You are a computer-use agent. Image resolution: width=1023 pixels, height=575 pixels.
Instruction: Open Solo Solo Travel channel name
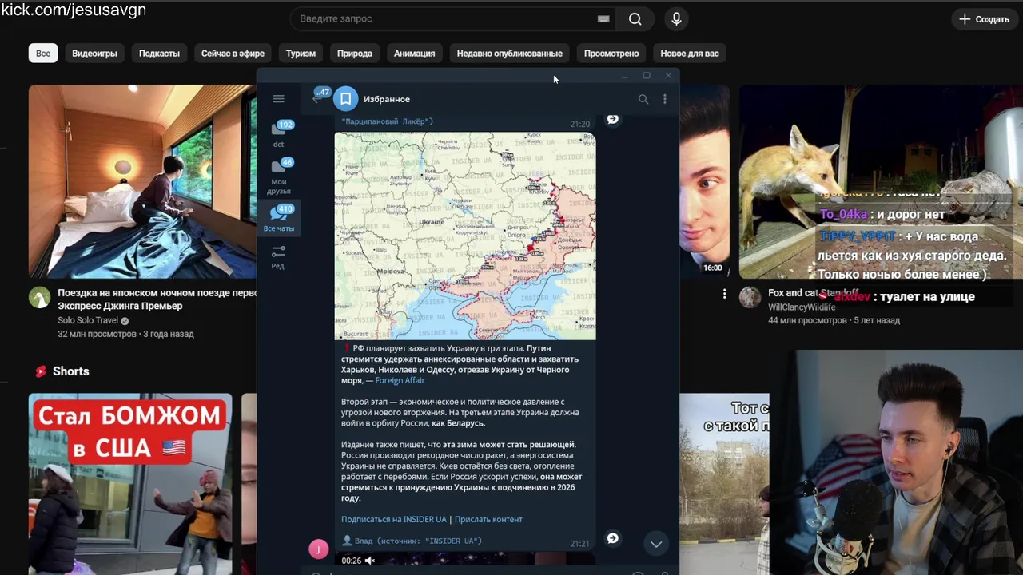tap(88, 320)
